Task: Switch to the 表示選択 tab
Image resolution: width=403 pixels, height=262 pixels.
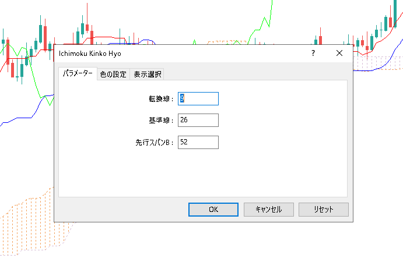Action: (x=148, y=75)
